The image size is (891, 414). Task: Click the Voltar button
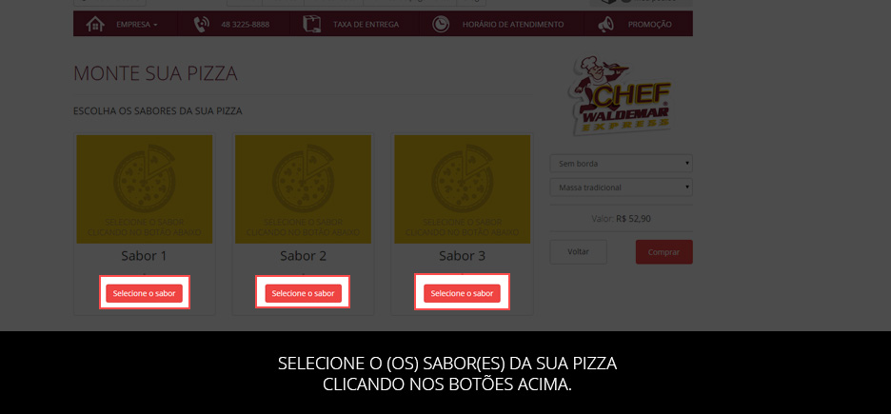tap(579, 251)
